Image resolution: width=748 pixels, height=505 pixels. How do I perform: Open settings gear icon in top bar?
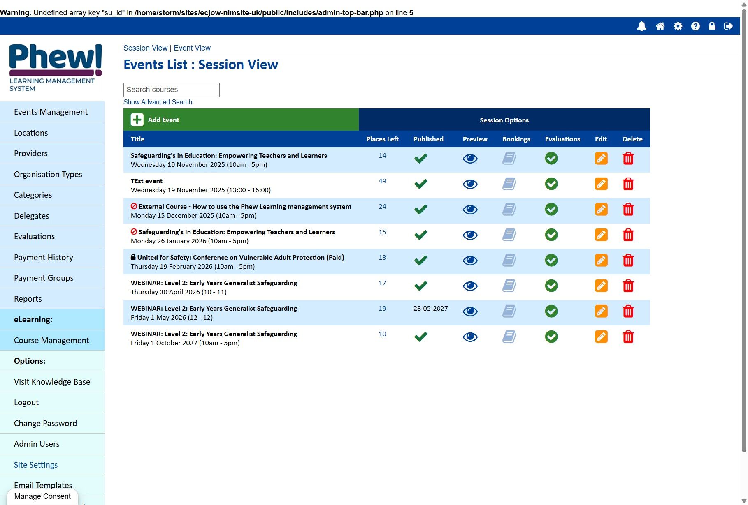(678, 26)
